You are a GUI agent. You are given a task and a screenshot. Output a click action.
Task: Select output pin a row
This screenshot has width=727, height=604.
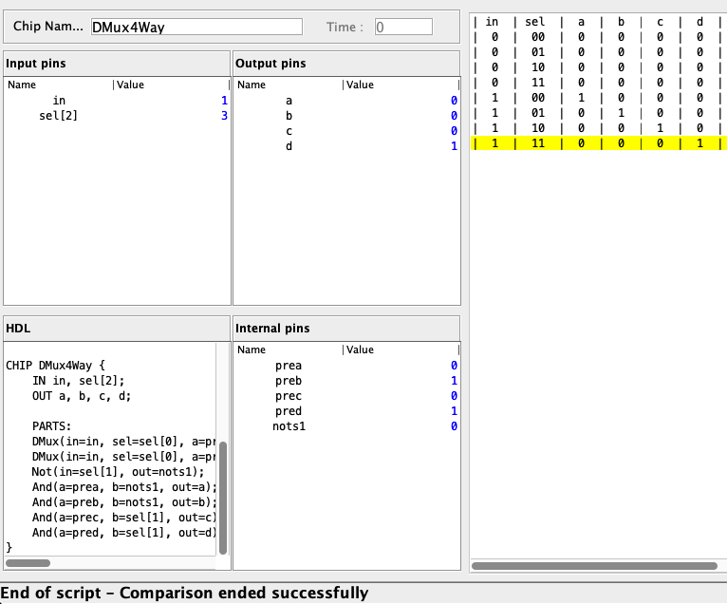(346, 101)
